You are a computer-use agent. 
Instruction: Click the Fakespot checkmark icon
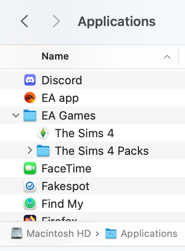pyautogui.click(x=30, y=186)
